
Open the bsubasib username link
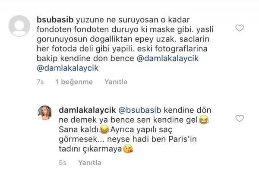(55, 20)
